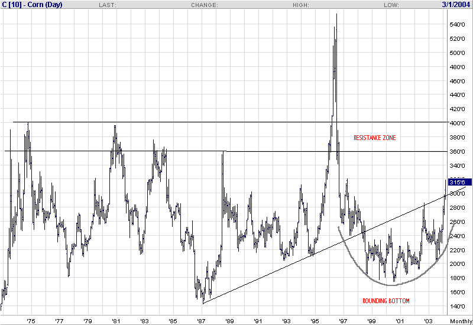473x325 pixels.
Task: Click the 200'0 price axis label
Action: coord(457,264)
